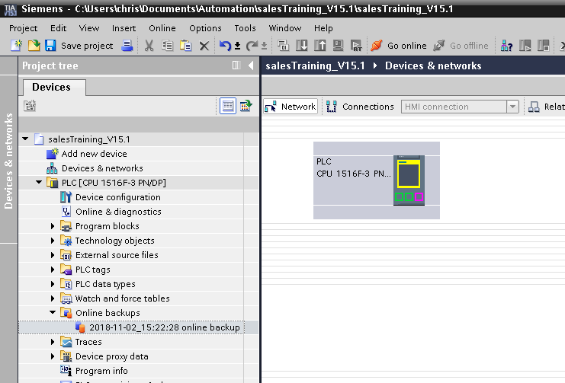This screenshot has width=565, height=383.
Task: Click the project tree export/overview icon
Action: tap(246, 106)
